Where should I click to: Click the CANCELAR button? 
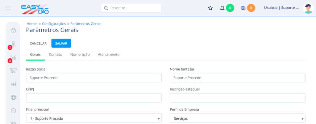click(38, 43)
